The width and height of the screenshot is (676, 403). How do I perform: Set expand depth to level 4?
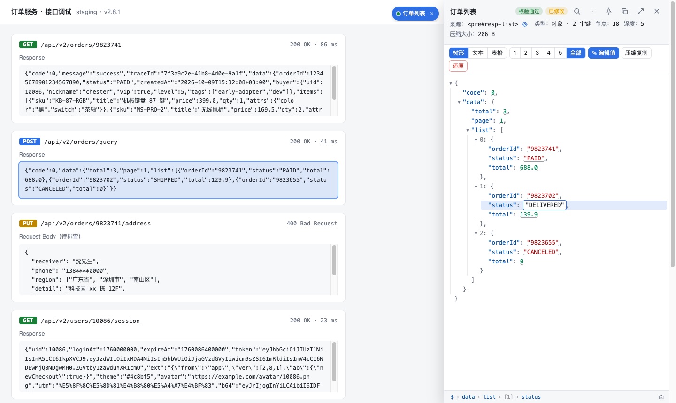(x=549, y=53)
